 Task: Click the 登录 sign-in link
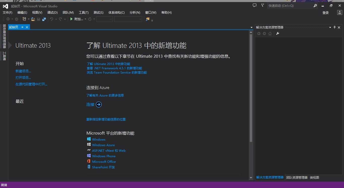[x=326, y=13]
